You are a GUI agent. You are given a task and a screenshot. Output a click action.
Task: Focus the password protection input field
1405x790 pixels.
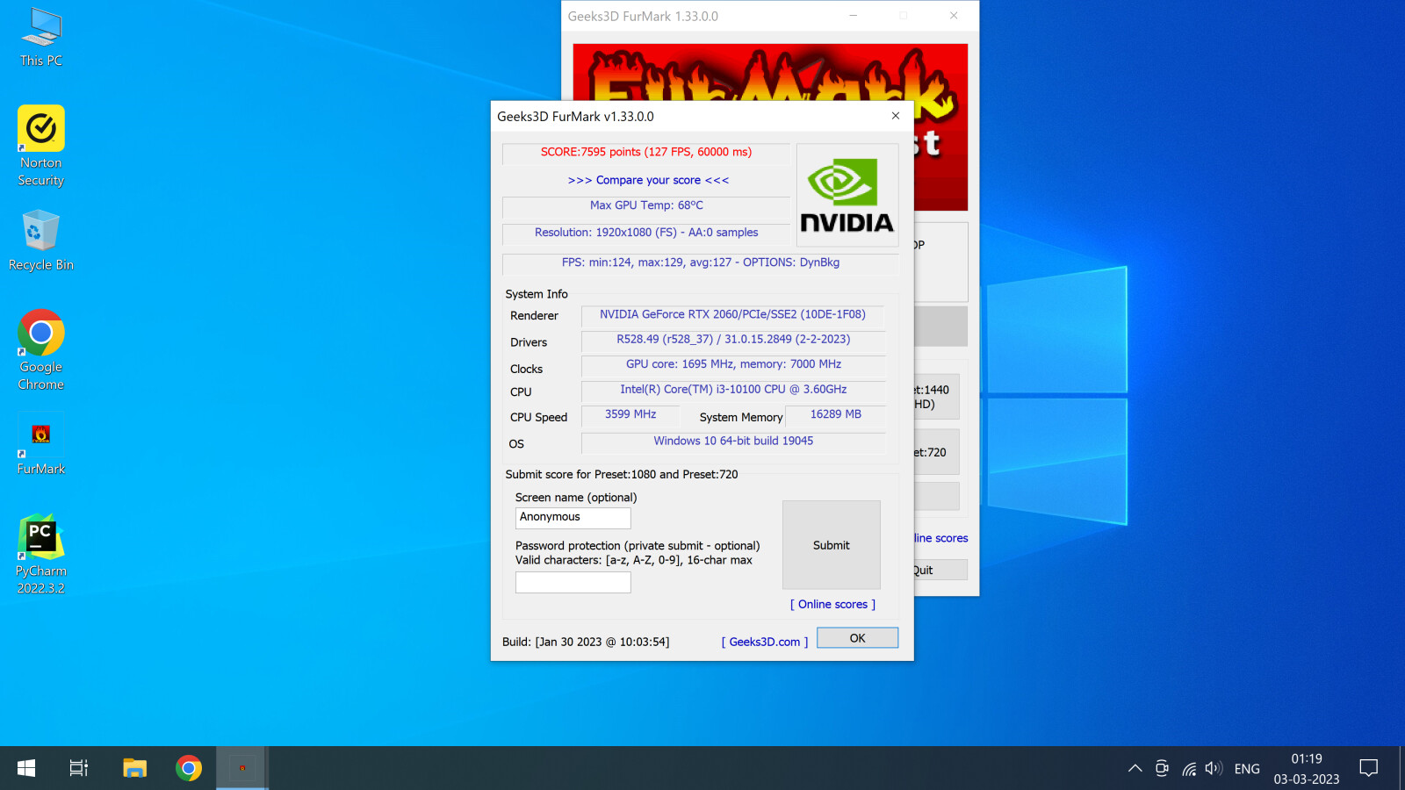[x=573, y=582]
